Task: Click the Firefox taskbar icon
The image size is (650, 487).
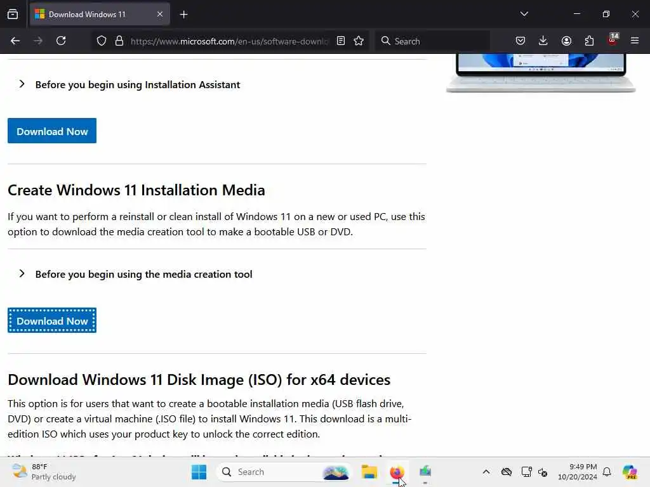Action: (397, 472)
